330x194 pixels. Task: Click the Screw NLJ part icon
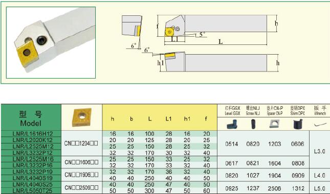click(x=253, y=124)
